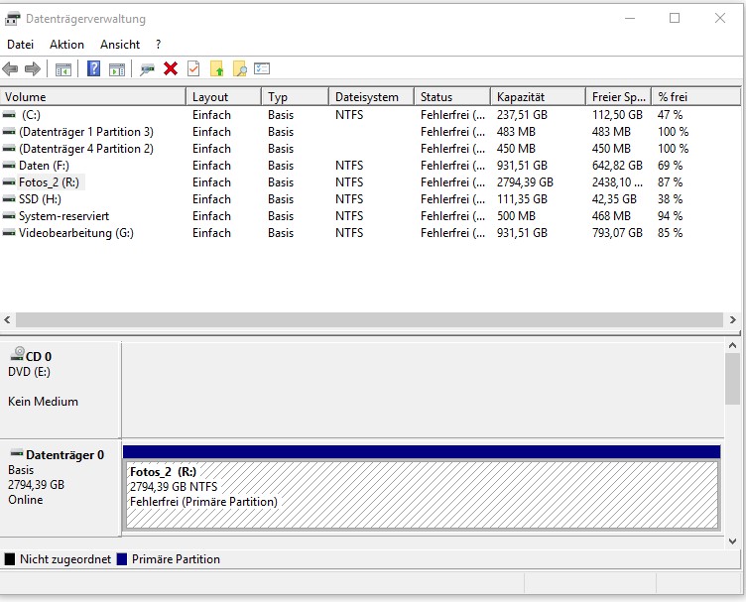Click the 793,07 GB free space cell
Screen dimensions: 746x602
pos(617,233)
